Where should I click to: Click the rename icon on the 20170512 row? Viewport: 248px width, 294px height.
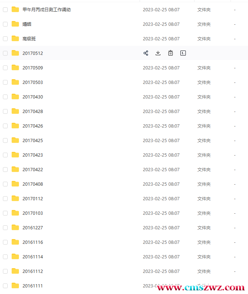pos(183,53)
